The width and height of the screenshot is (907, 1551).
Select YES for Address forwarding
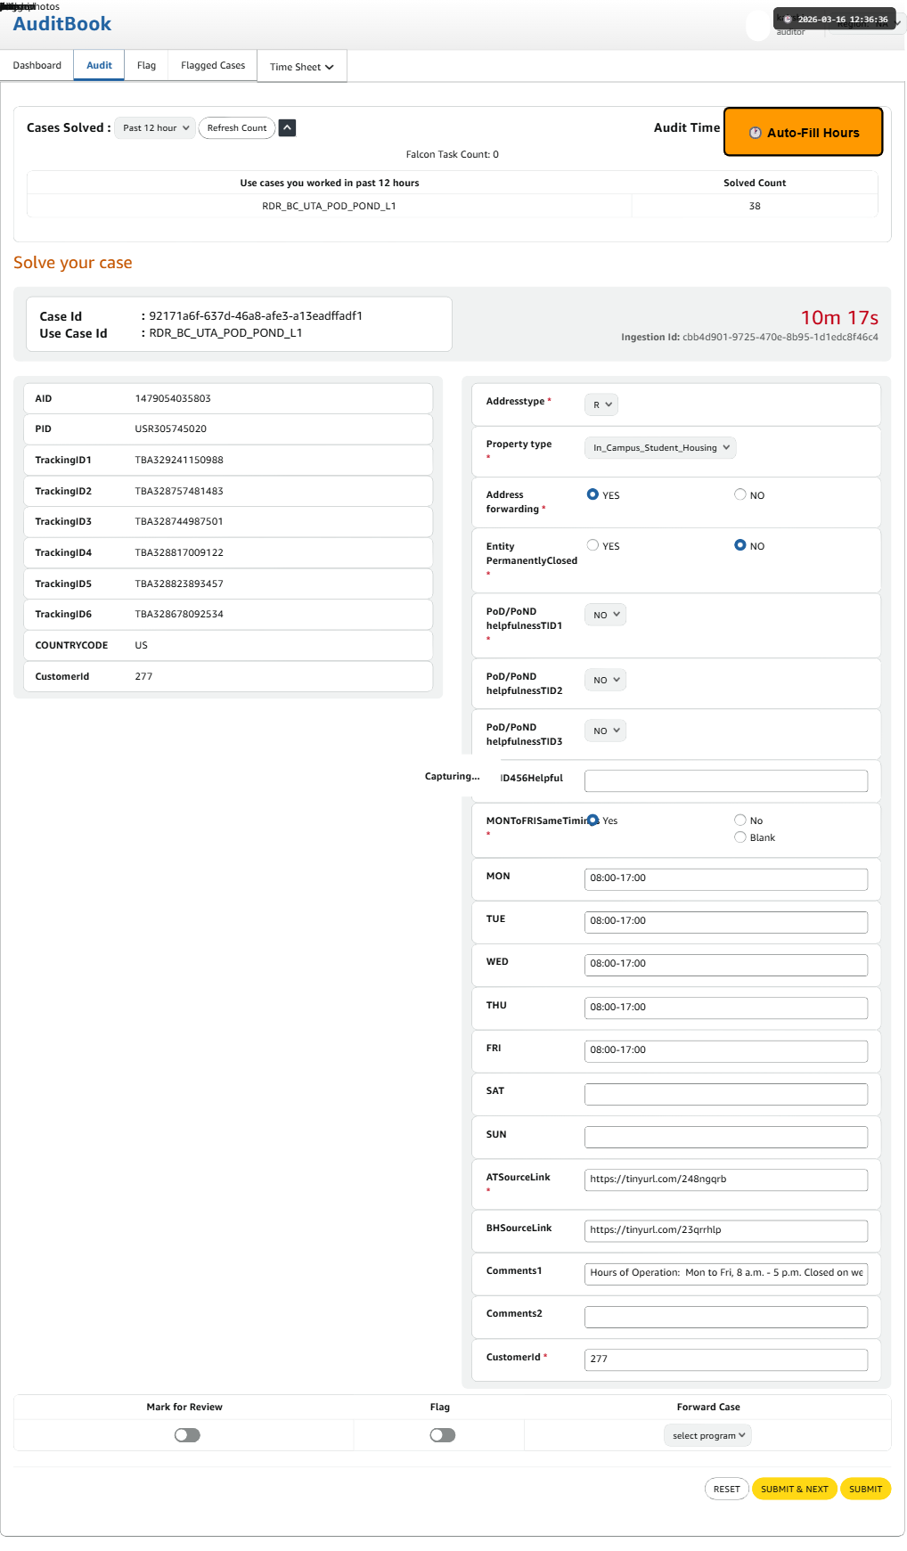click(x=592, y=494)
